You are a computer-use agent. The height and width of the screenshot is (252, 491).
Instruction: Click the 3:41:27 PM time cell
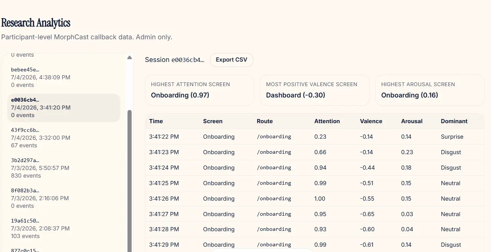point(164,214)
